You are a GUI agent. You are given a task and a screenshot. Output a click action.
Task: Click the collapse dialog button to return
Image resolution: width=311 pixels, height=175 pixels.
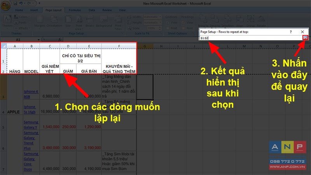(x=305, y=38)
